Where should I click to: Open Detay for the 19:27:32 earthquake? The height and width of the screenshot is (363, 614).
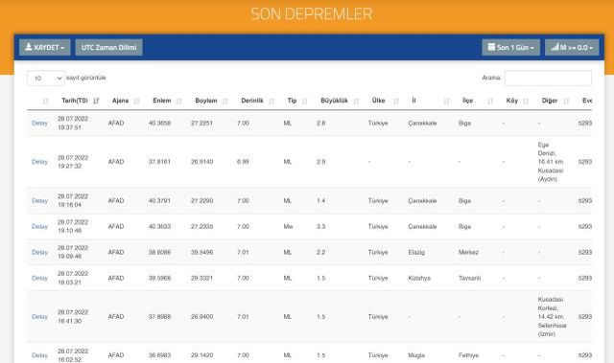click(39, 162)
